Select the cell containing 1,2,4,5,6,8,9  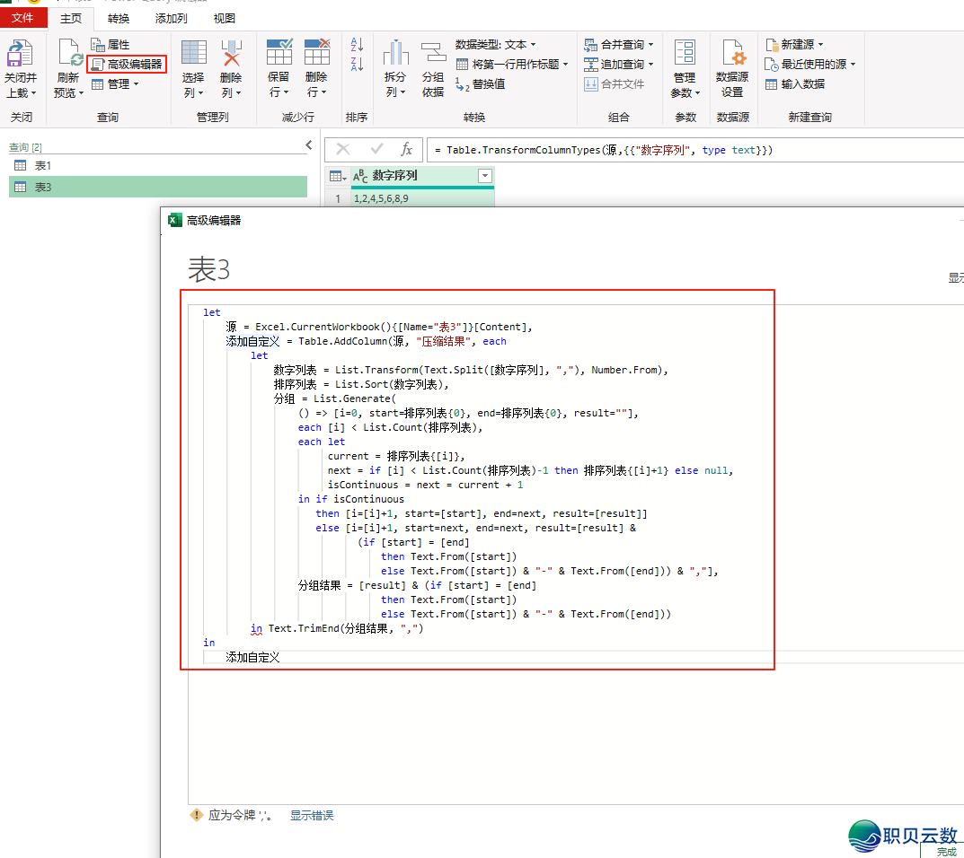tap(422, 198)
